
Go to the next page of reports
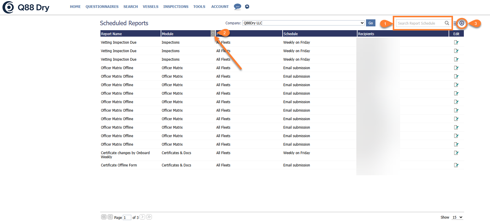[x=142, y=217]
